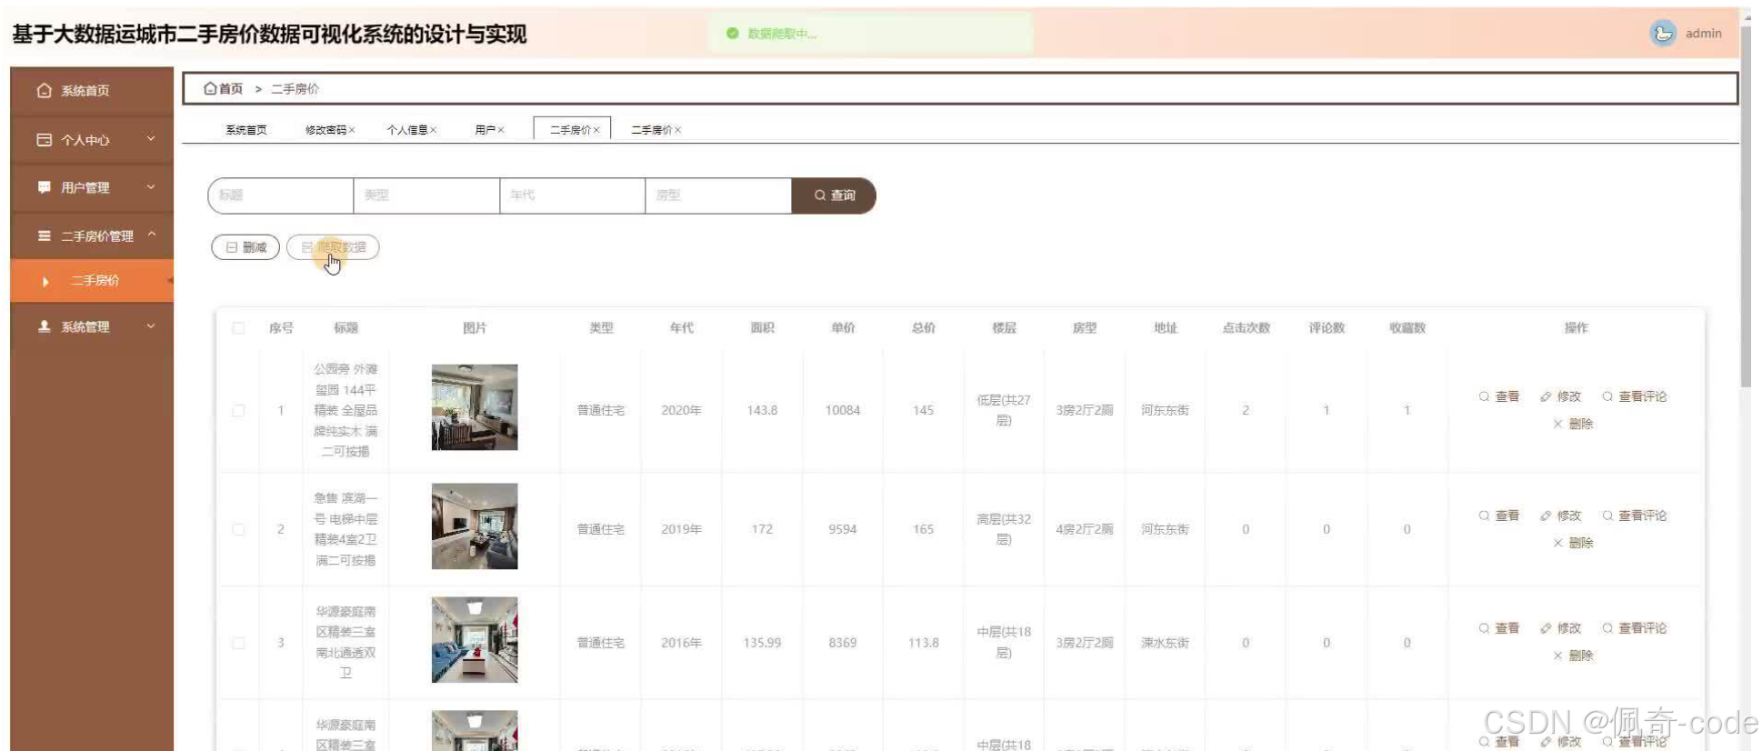
Task: Open the row 3 property photo
Action: (475, 640)
